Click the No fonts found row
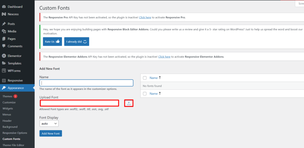The image size is (304, 148). pyautogui.click(x=222, y=86)
